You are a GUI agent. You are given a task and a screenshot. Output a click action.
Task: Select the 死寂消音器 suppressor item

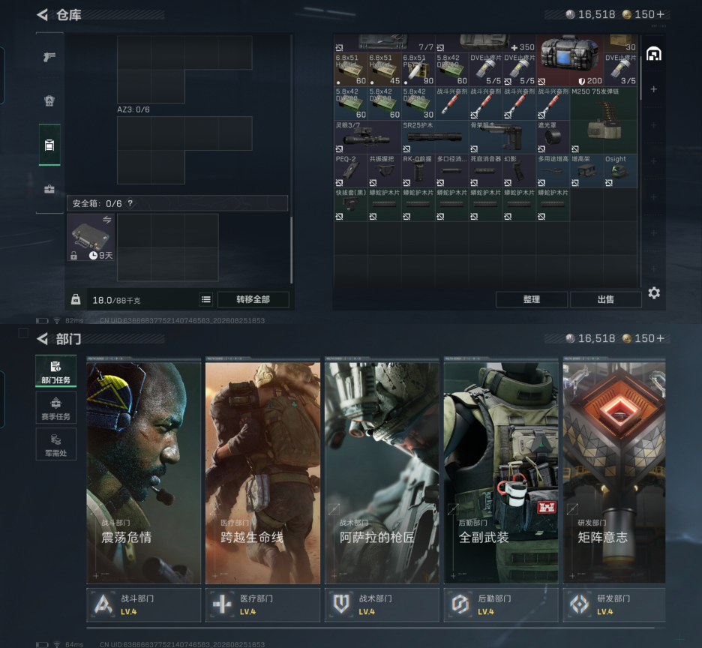pos(485,170)
